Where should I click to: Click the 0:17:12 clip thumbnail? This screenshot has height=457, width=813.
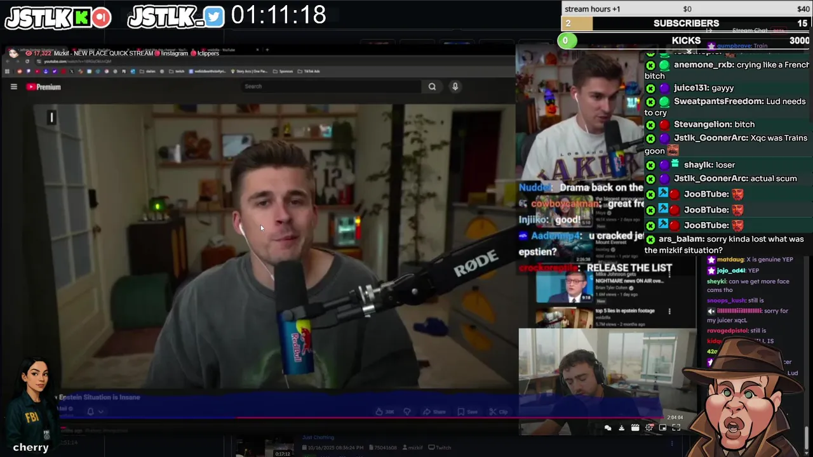pos(264,447)
